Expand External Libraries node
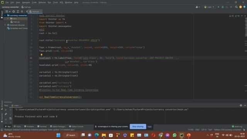Viewport: 247px width, 139px height. click(5, 25)
